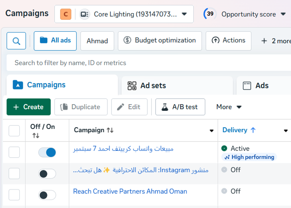This screenshot has height=208, width=291.
Task: Open the Delivery column options caret
Action: 286,131
